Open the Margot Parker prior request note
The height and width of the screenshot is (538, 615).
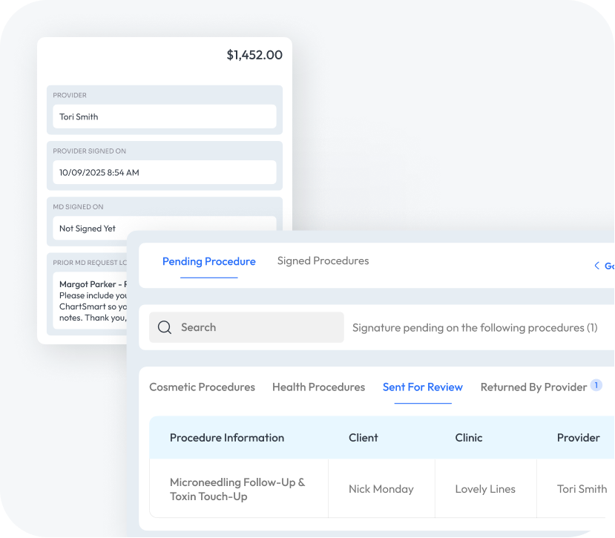pyautogui.click(x=93, y=301)
